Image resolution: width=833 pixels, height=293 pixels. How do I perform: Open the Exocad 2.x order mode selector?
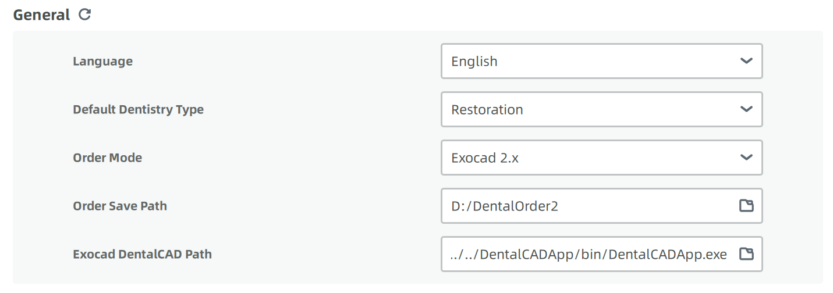pos(602,158)
